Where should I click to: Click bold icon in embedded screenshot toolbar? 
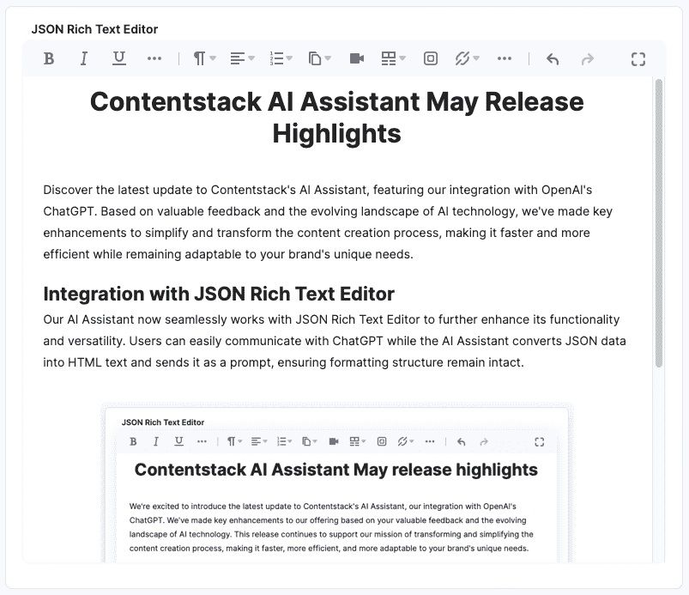133,441
